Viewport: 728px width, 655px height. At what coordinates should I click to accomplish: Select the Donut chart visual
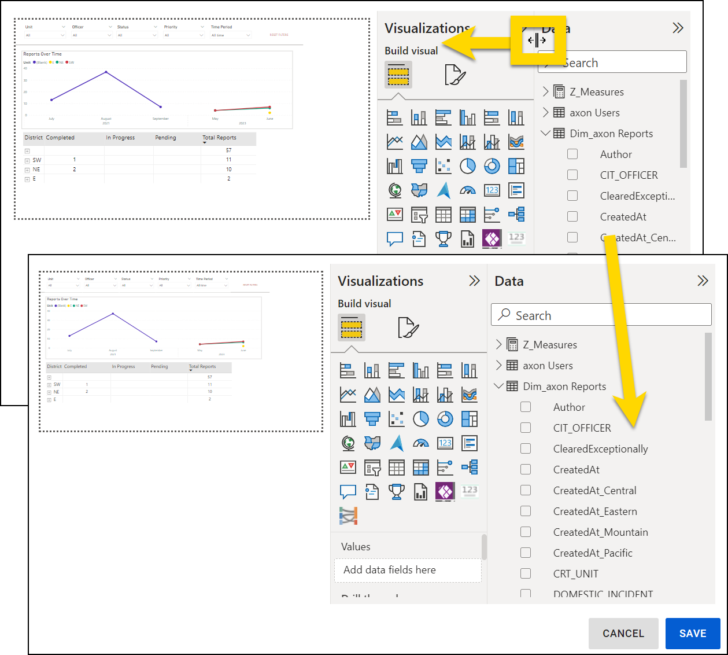point(445,418)
